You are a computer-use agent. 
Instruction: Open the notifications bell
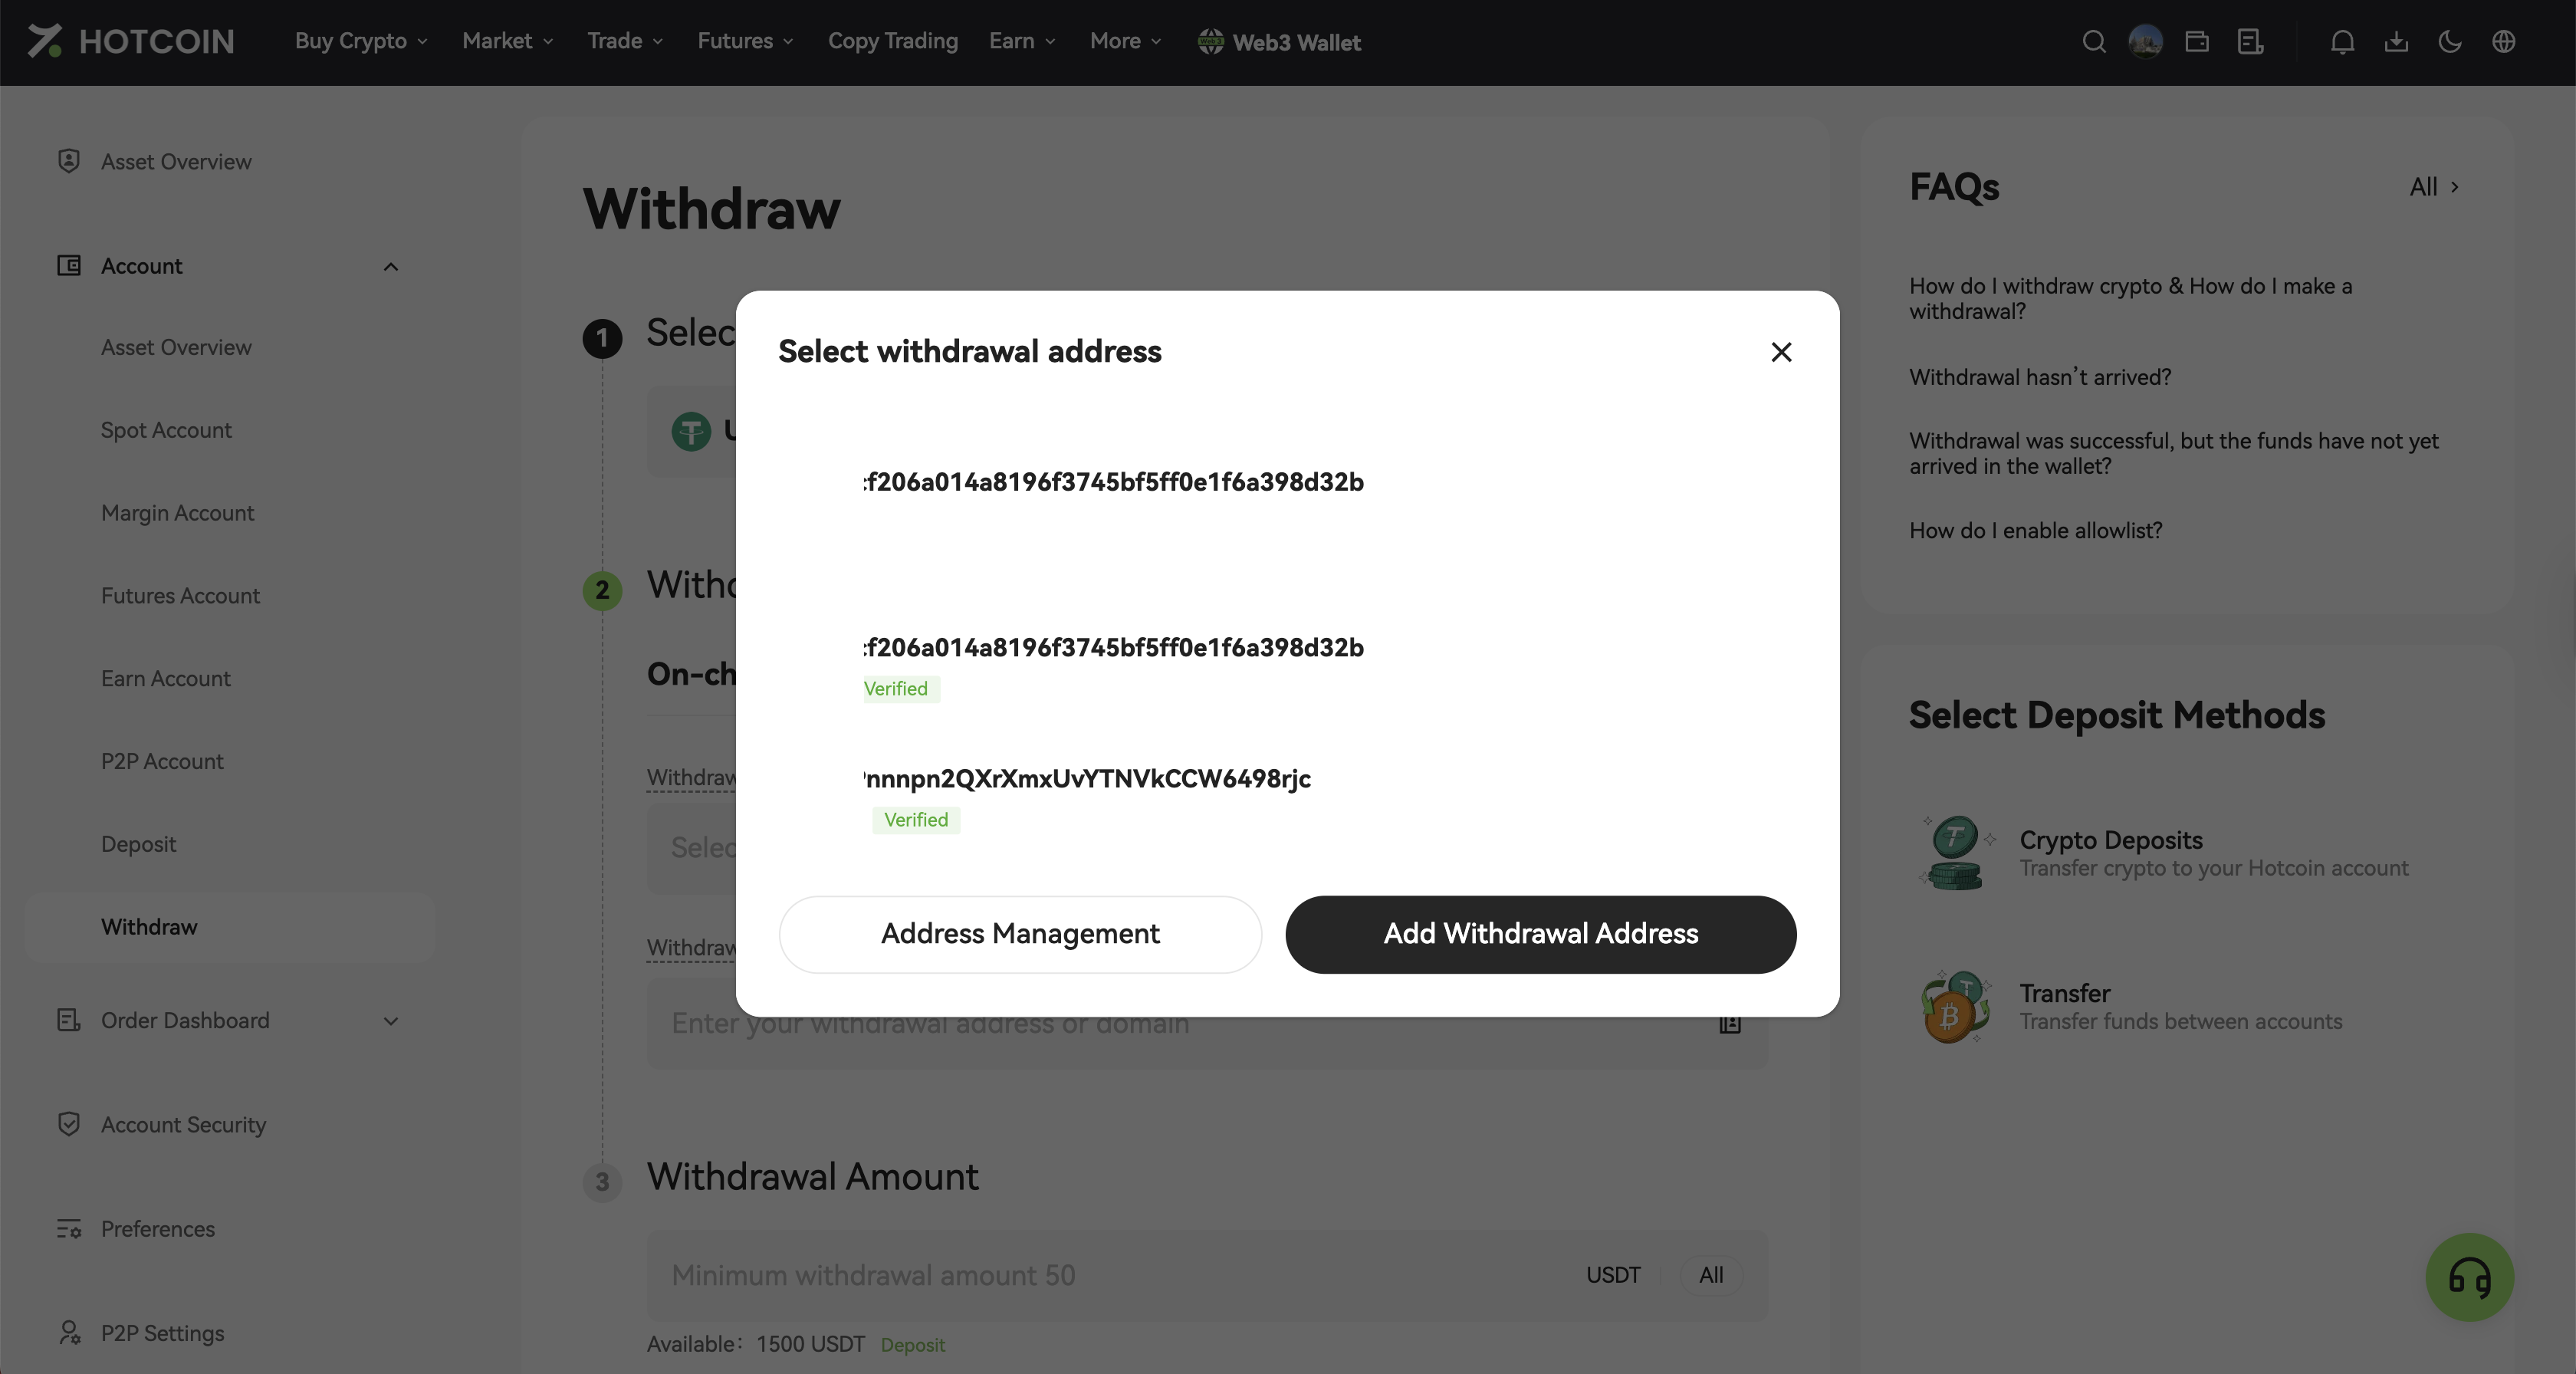2342,42
